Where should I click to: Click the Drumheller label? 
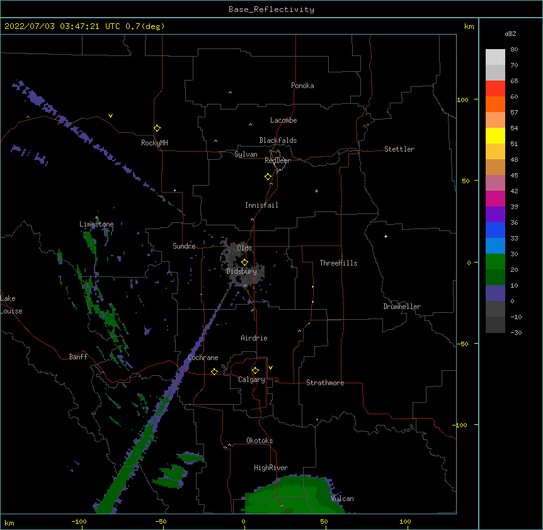tap(402, 307)
